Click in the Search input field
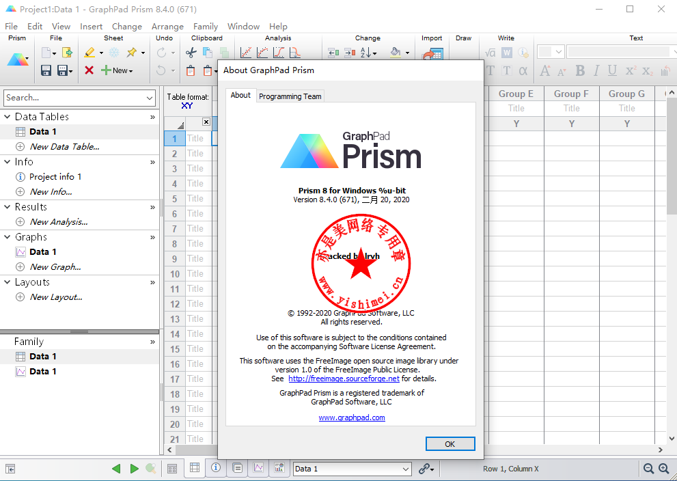Viewport: 677px width, 481px height. [x=74, y=98]
